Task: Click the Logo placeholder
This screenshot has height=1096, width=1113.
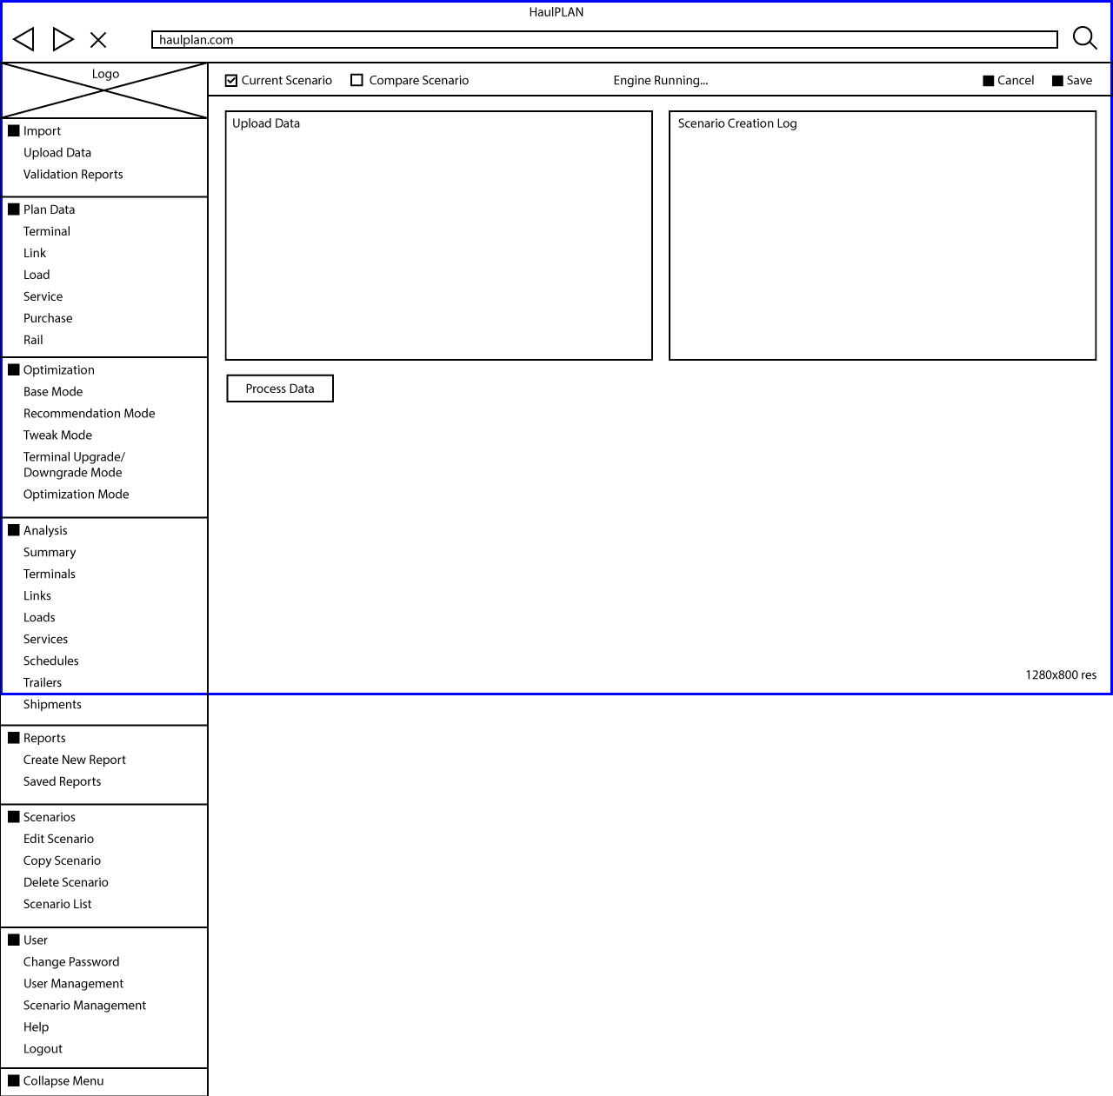Action: [104, 90]
